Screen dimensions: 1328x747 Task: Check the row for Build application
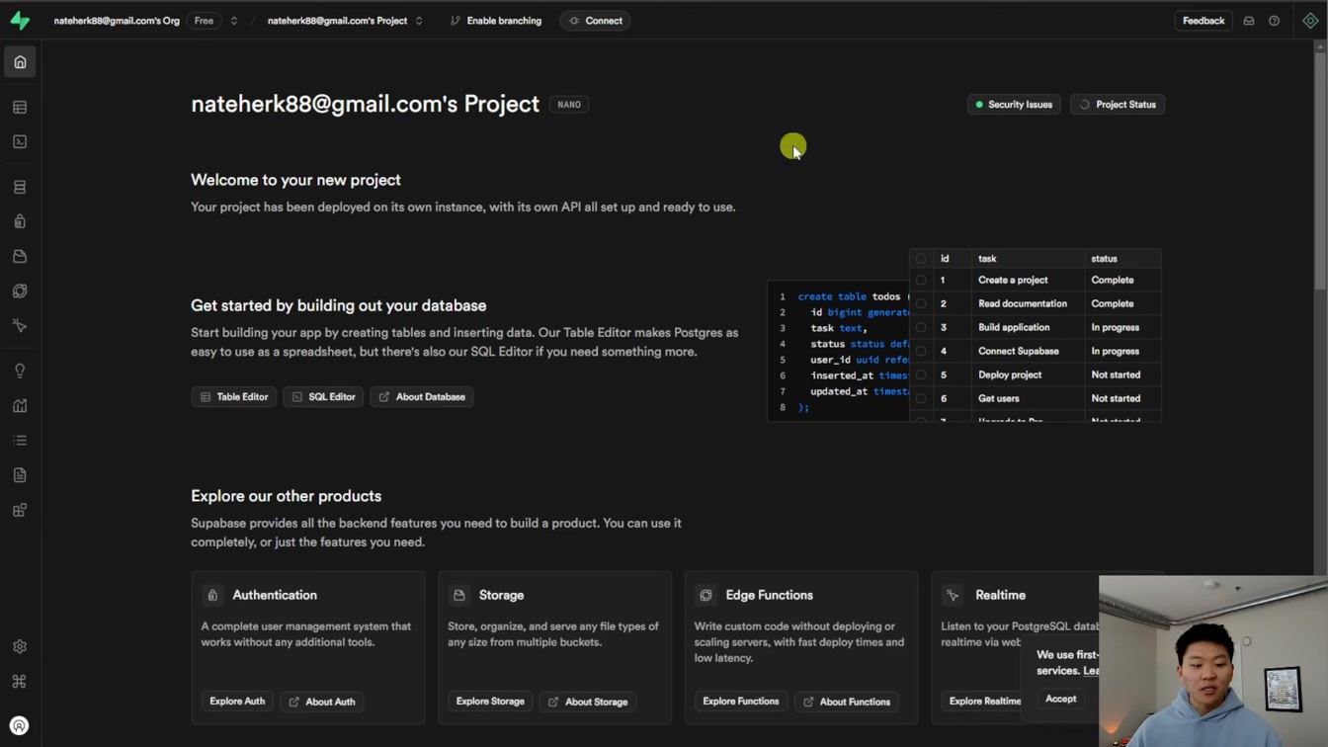921,328
